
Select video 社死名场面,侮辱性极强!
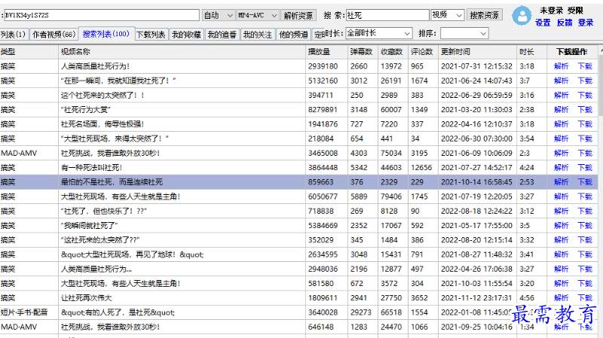[x=103, y=124]
